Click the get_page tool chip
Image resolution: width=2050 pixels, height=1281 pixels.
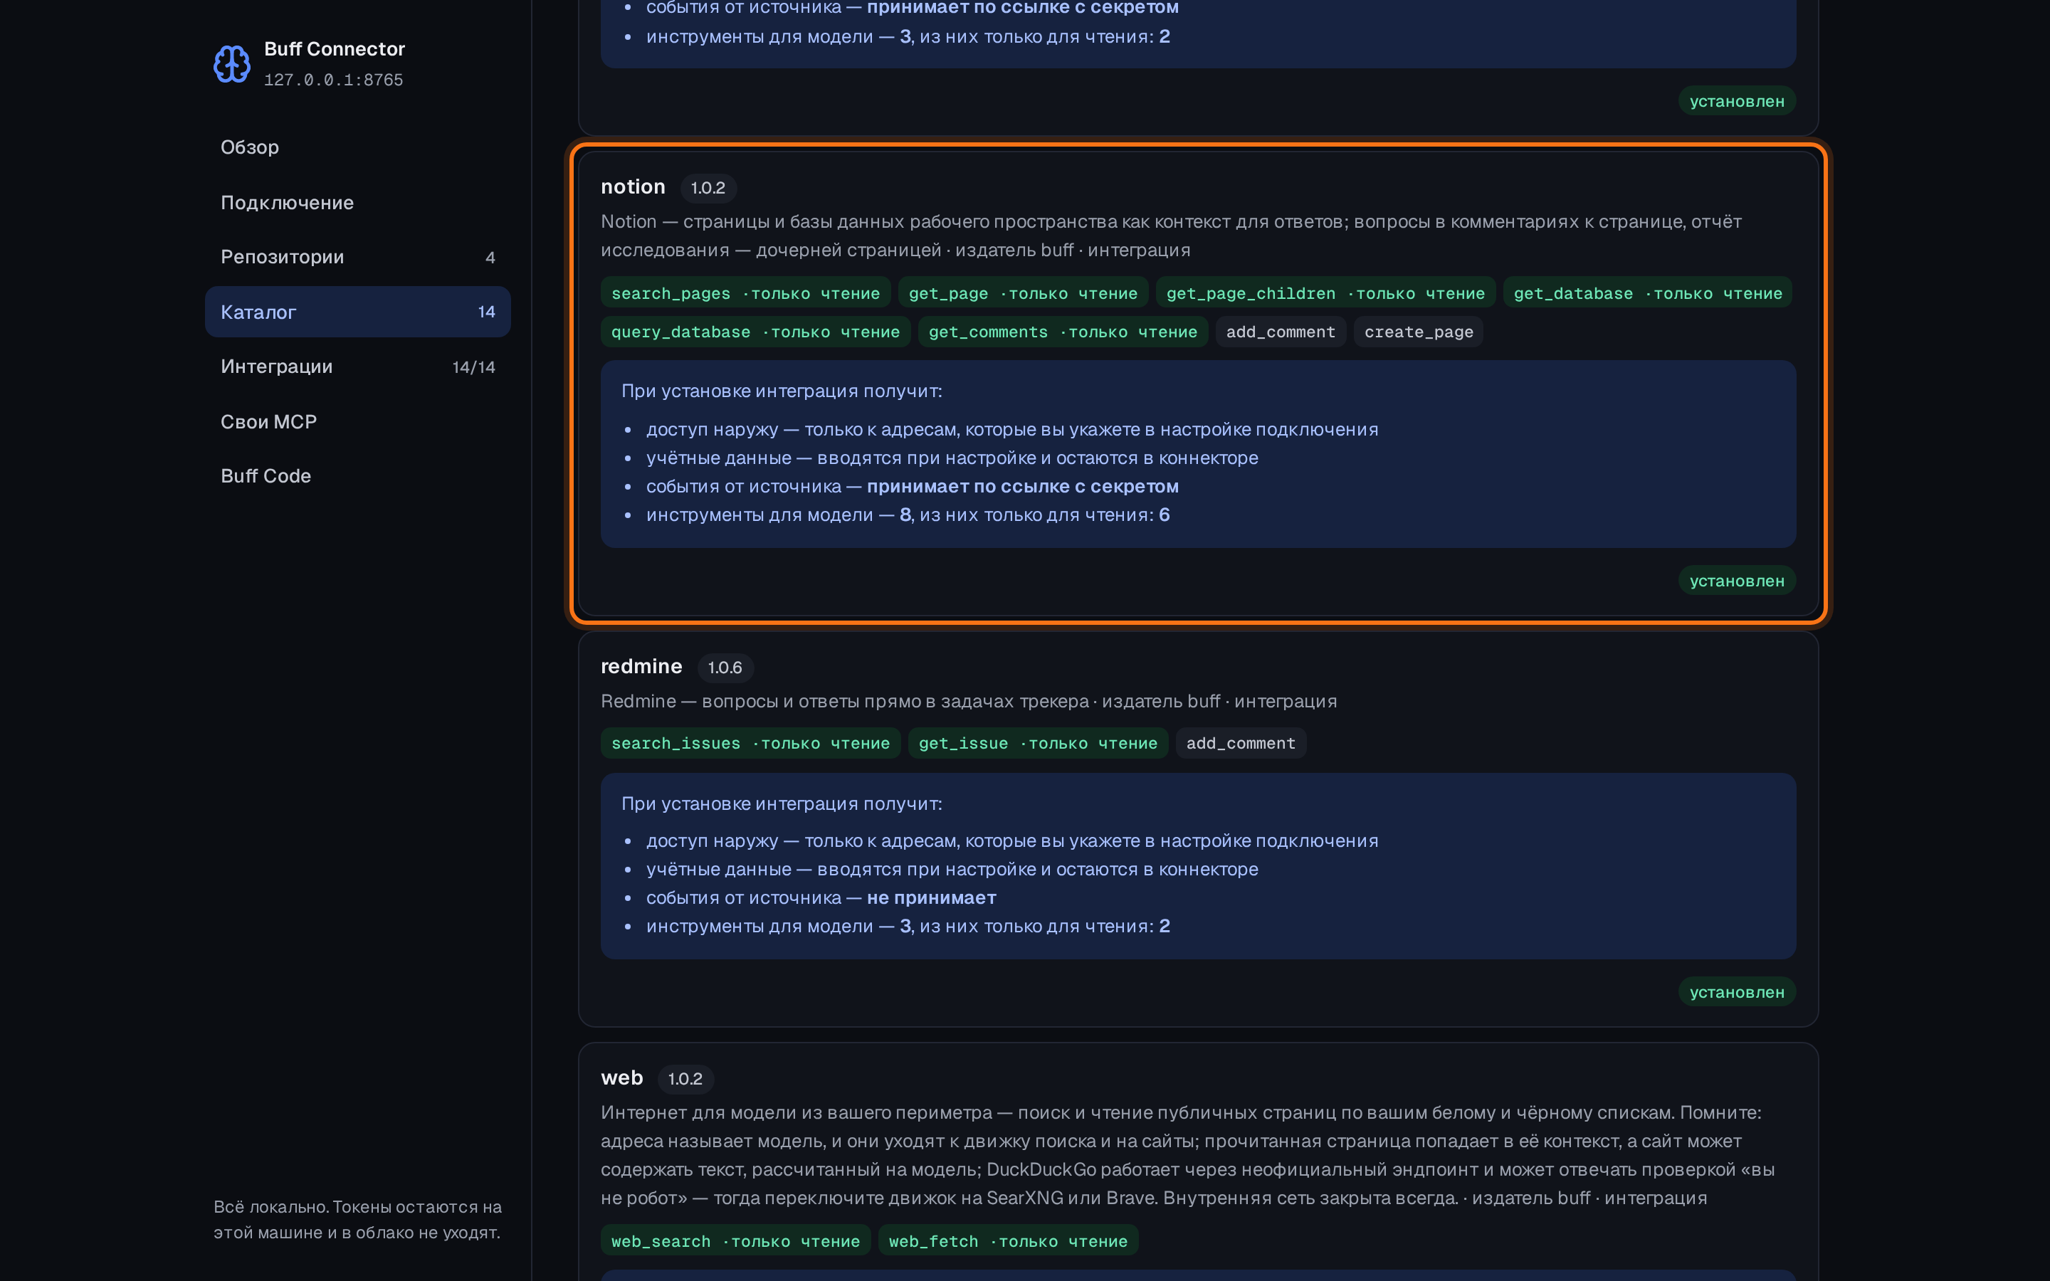(x=1024, y=293)
